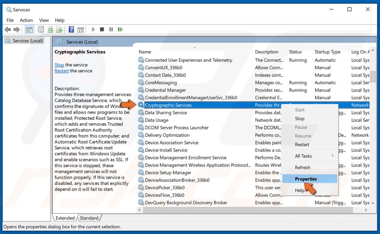Select Device Management Enrollment Service row
The height and width of the screenshot is (234, 380).
(186, 157)
